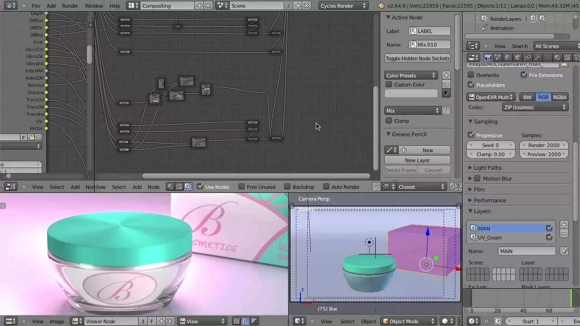The image size is (580, 326).
Task: Select the checkered Texture properties icon
Action: (x=568, y=58)
